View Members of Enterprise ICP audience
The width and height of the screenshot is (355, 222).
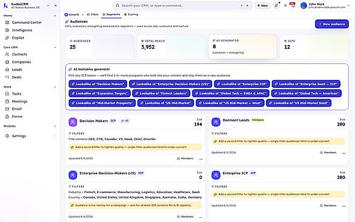(x=328, y=206)
